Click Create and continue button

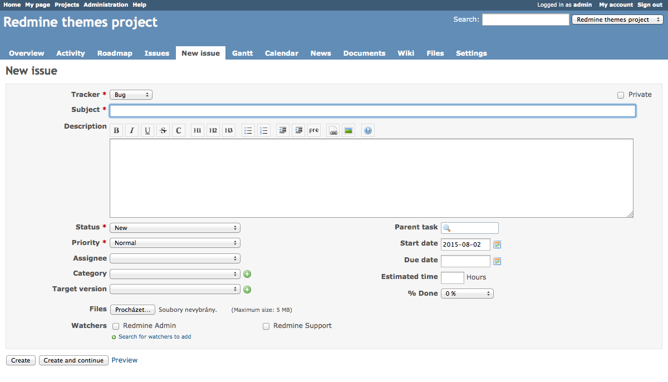point(73,360)
